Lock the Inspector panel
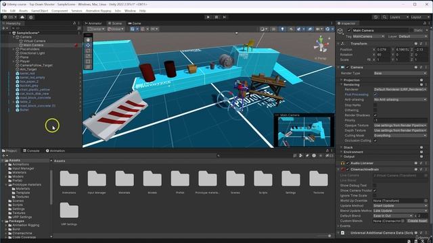The image size is (433, 243). coord(425,24)
